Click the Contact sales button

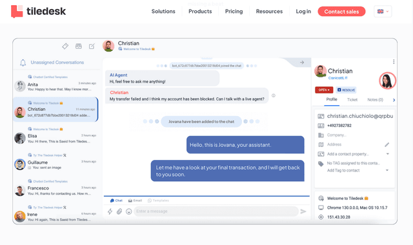[341, 12]
